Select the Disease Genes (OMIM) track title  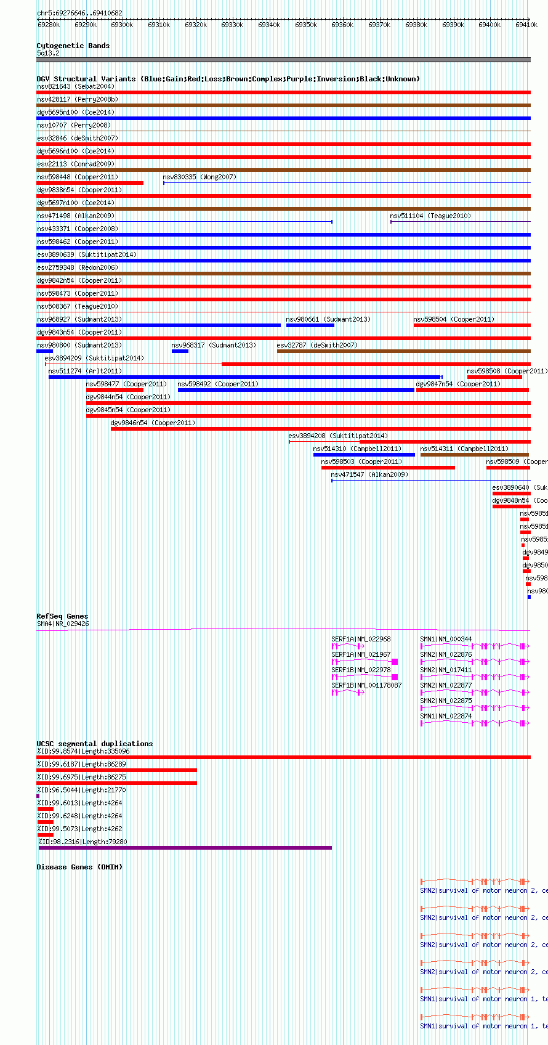[79, 867]
